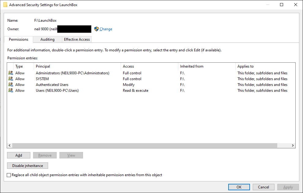Maximize the Advanced Security Settings window
Image resolution: width=303 pixels, height=193 pixels.
[x=282, y=5]
